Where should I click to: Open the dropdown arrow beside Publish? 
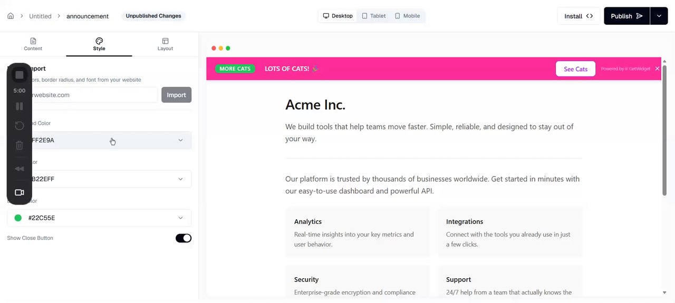pos(659,16)
